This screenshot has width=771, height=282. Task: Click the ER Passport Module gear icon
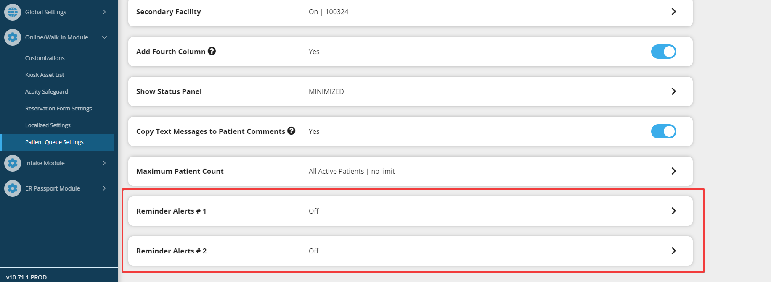(x=13, y=188)
